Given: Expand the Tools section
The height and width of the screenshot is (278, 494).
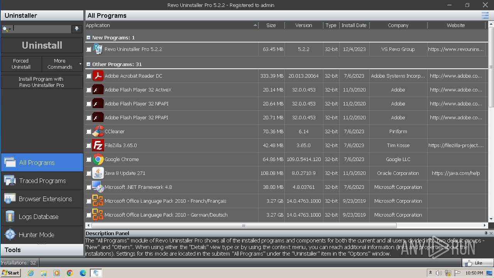Looking at the screenshot, I should click(42, 250).
